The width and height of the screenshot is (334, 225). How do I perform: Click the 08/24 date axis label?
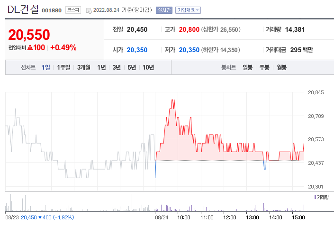point(162,217)
